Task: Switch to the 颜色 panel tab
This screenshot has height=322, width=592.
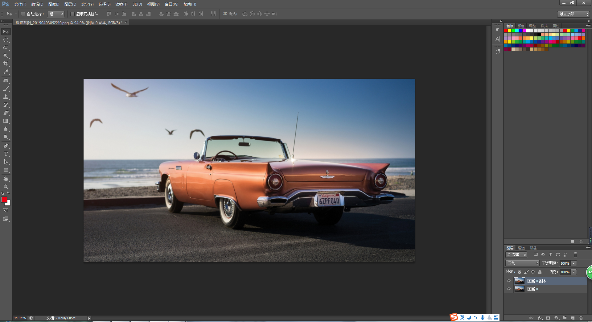Action: (x=521, y=26)
